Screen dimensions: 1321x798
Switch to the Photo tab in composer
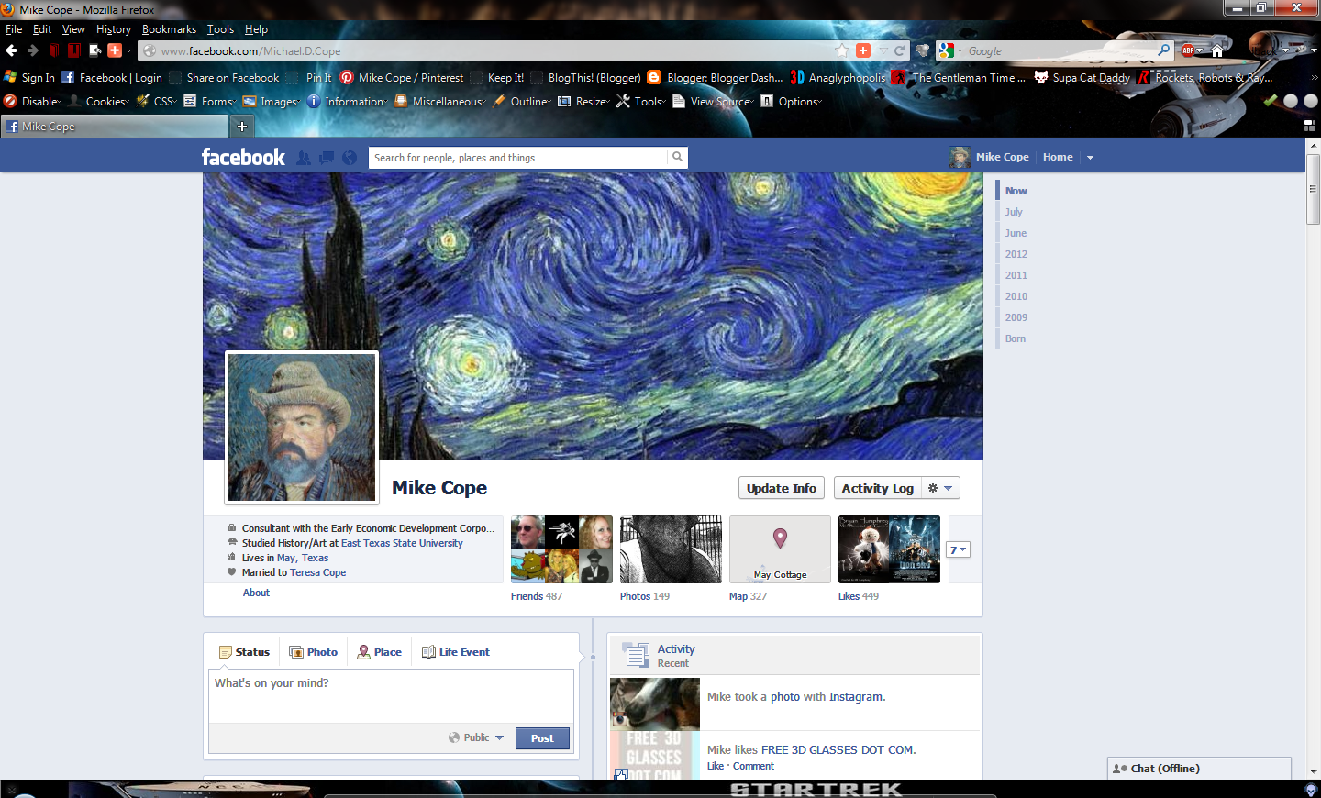click(x=313, y=651)
